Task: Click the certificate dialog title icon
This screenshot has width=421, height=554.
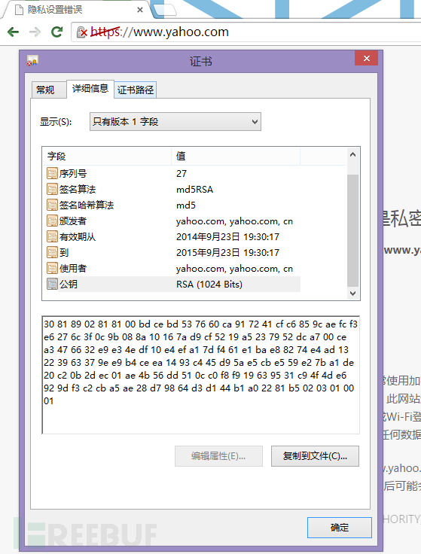Action: pyautogui.click(x=32, y=61)
